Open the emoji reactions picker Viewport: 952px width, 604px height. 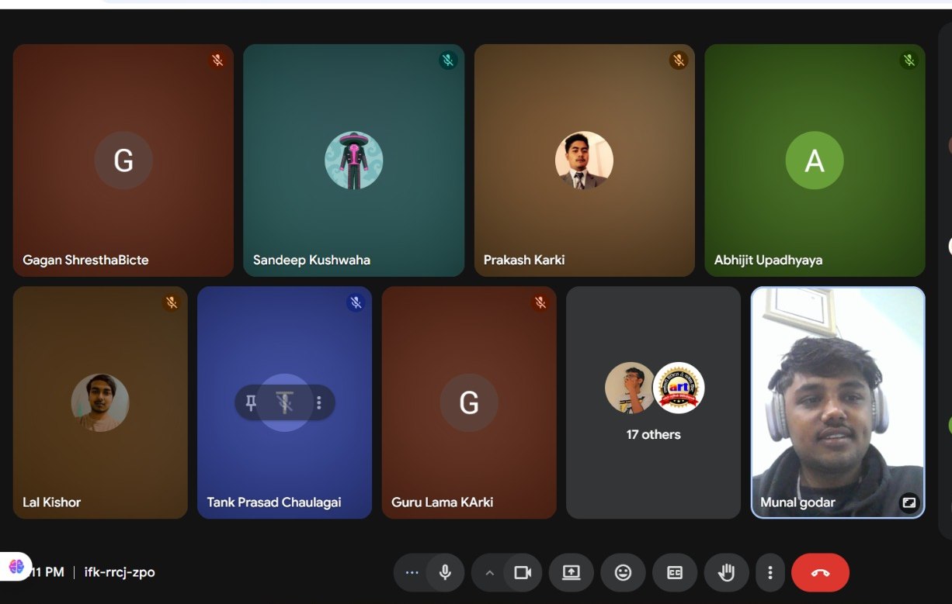tap(623, 573)
